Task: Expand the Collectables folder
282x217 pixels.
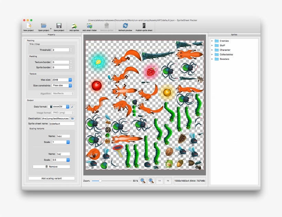Action: [x=213, y=54]
